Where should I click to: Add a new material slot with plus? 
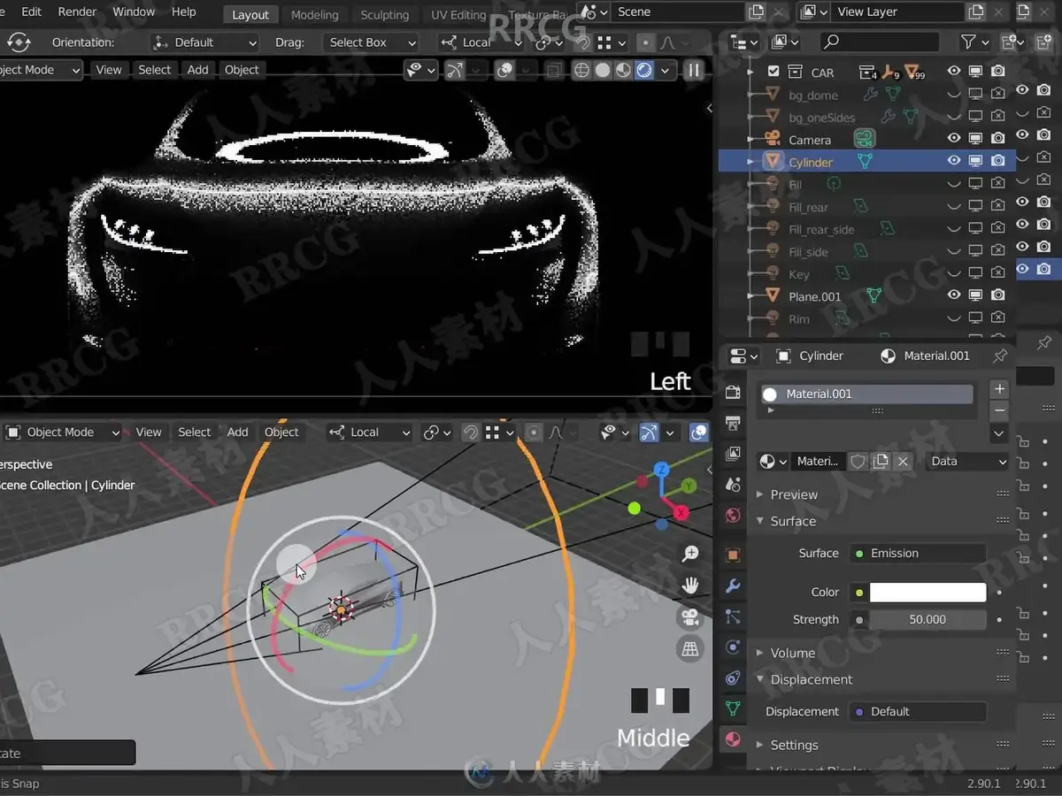click(999, 389)
